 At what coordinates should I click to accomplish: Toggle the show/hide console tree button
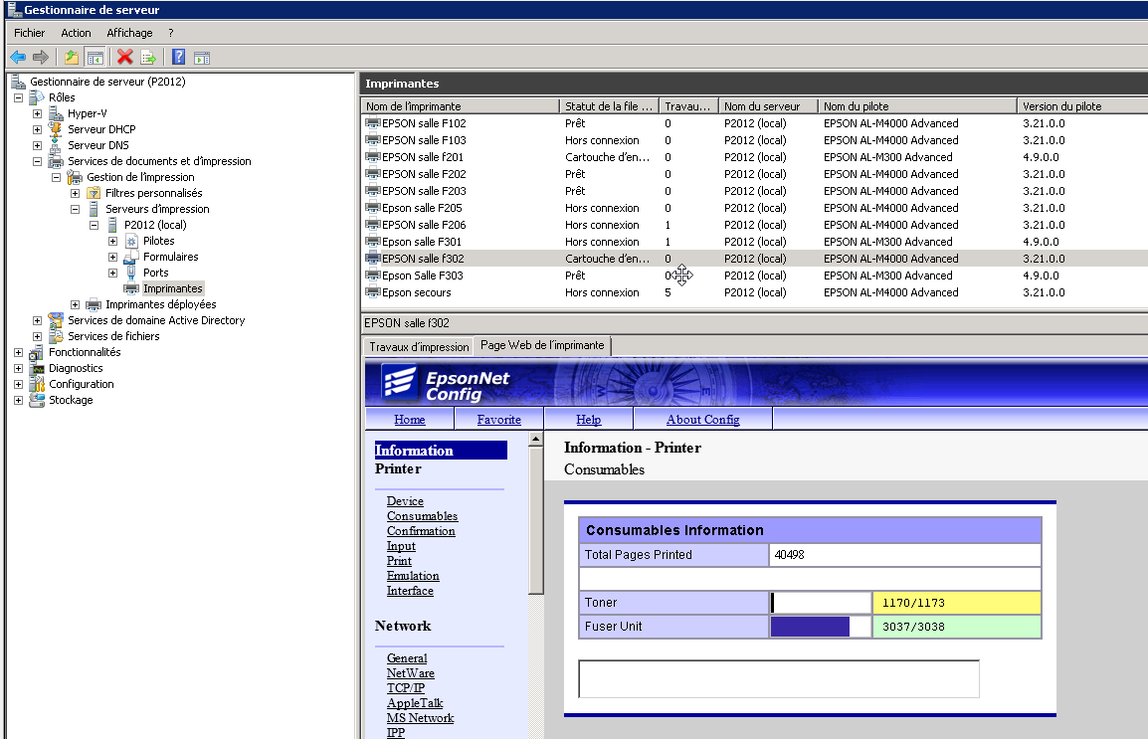pyautogui.click(x=95, y=58)
